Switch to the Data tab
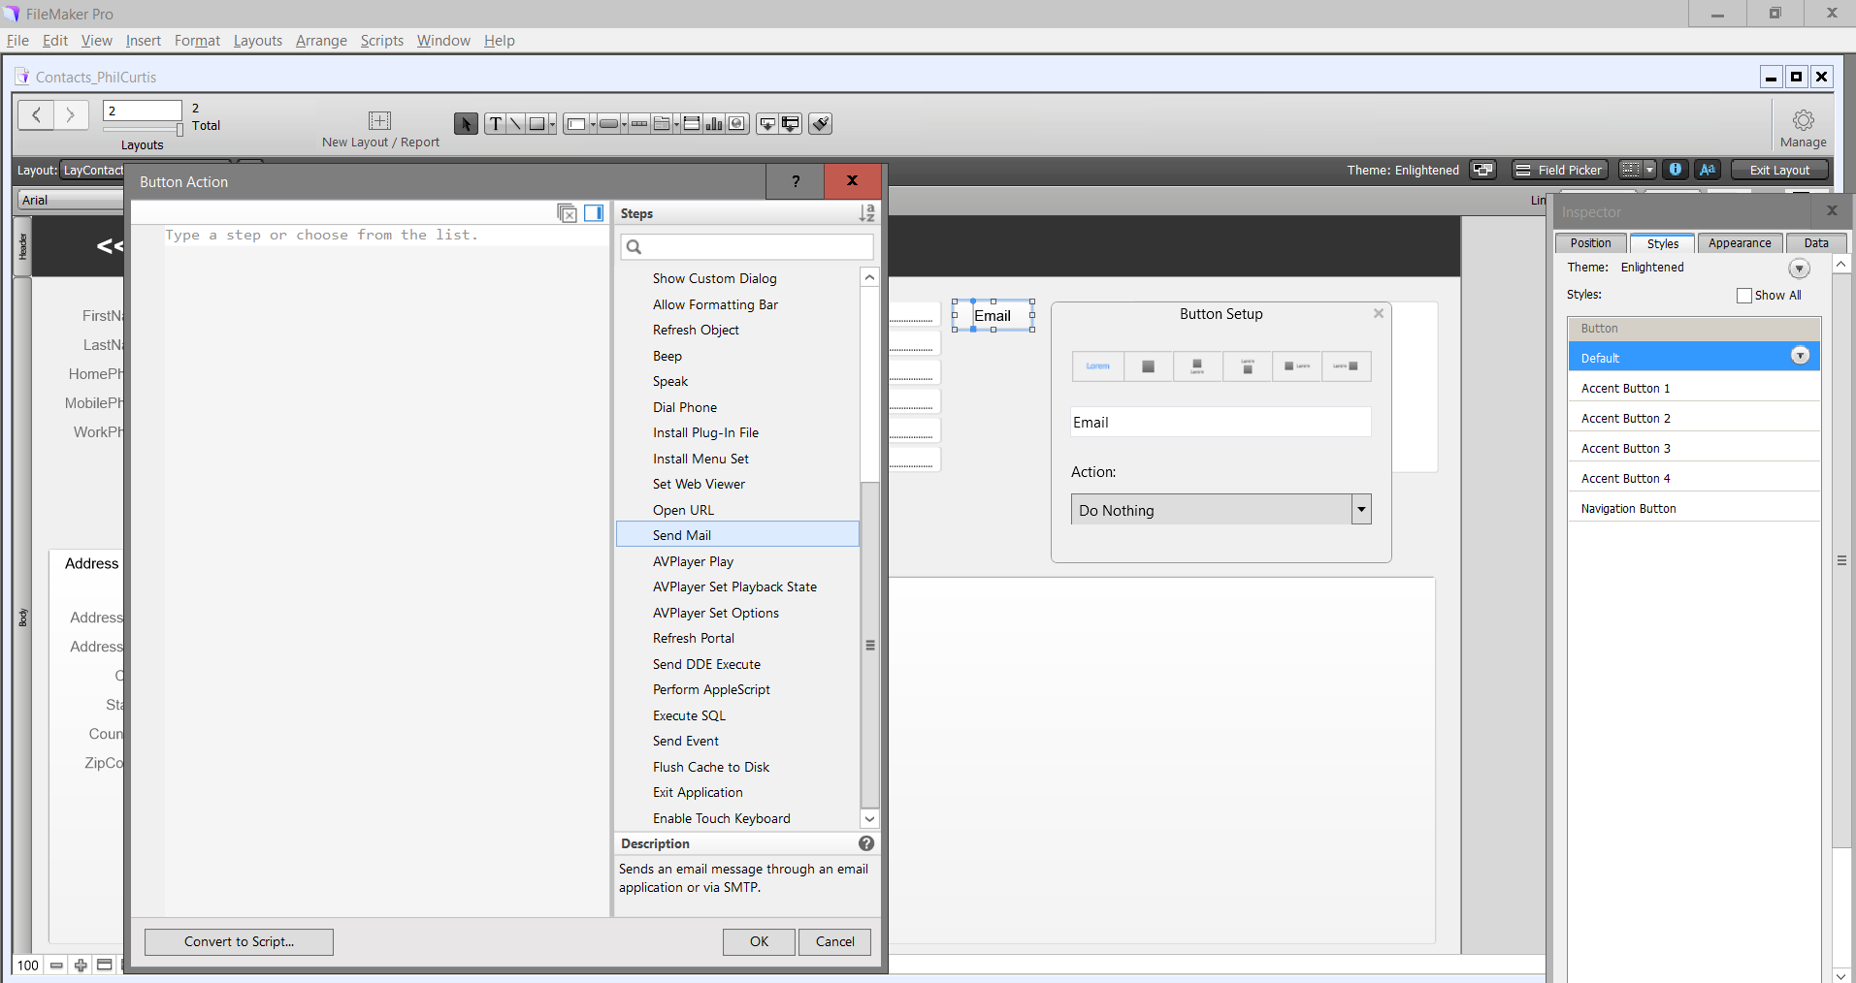 pos(1816,243)
